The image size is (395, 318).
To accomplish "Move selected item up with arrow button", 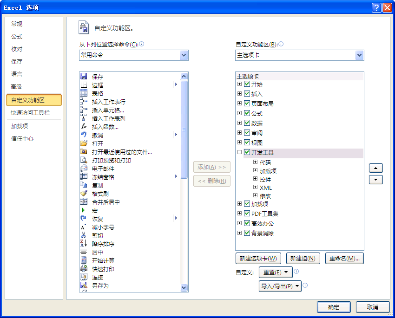I will [x=376, y=168].
